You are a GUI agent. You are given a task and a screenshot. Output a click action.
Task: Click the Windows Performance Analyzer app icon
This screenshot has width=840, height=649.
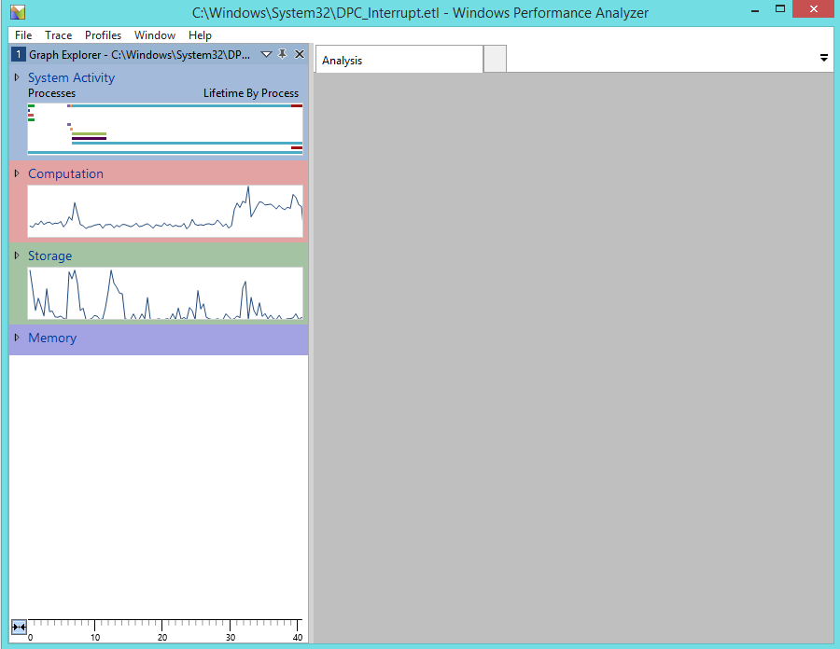18,12
